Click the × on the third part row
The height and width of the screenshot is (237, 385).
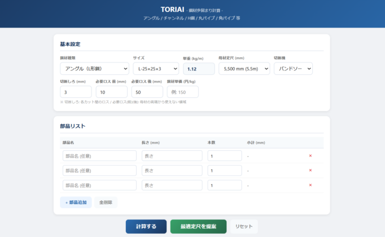pyautogui.click(x=310, y=185)
